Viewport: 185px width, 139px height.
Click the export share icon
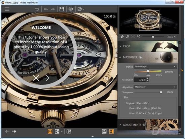tap(80, 9)
